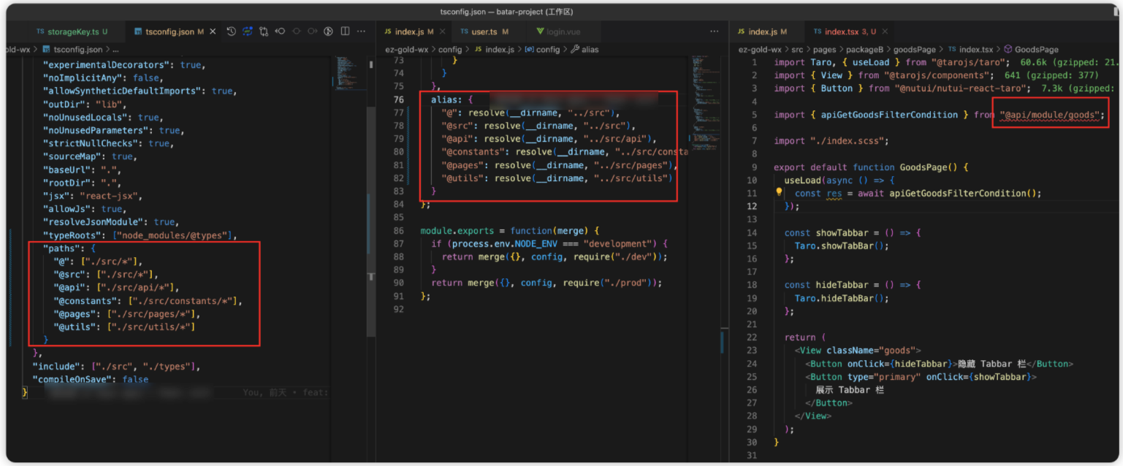The image size is (1123, 466).
Task: Expand the GoodsPage symbol breadcrumb
Action: 1031,49
